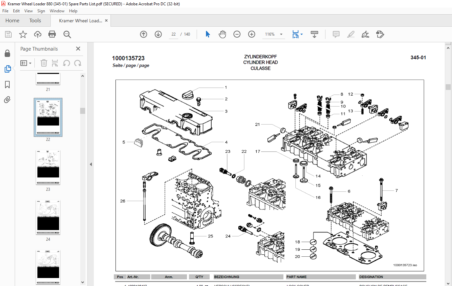Add a sticky note comment
The height and width of the screenshot is (286, 452).
click(x=336, y=34)
